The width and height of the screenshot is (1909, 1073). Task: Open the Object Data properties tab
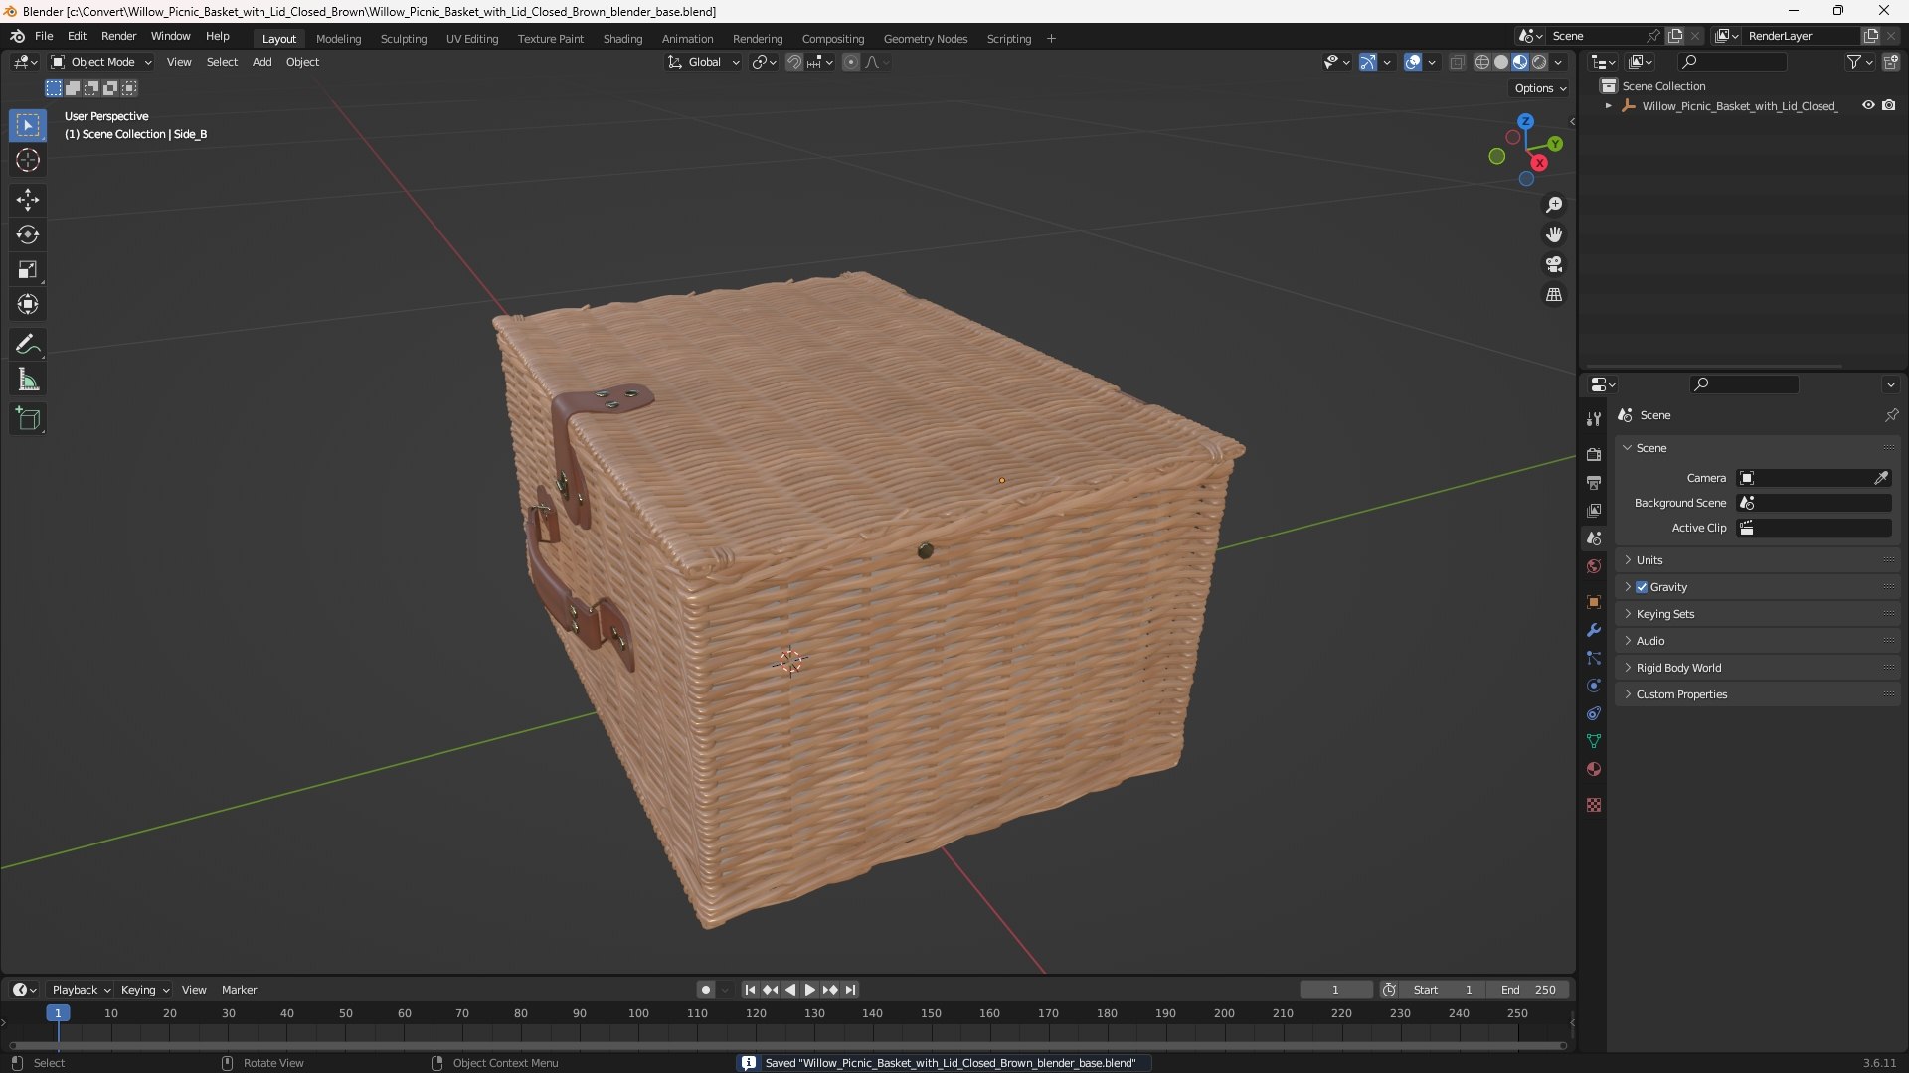(1594, 741)
